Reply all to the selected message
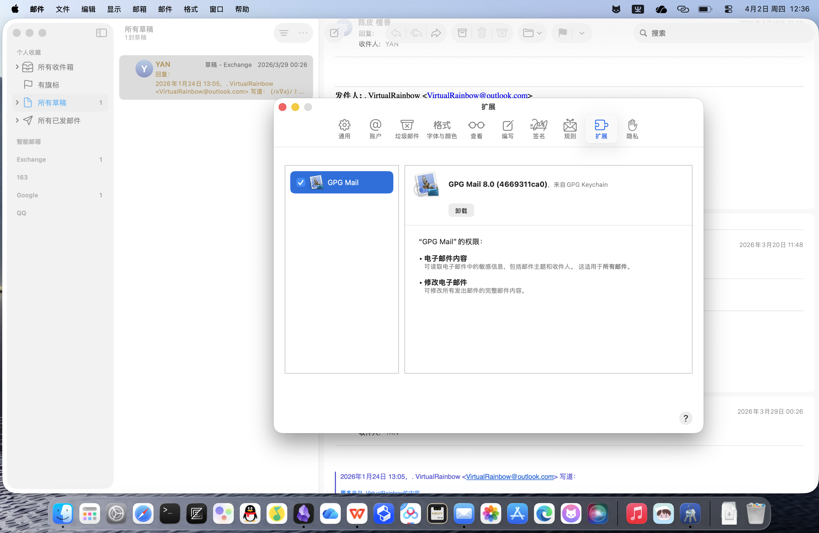Viewport: 819px width, 533px height. point(416,33)
